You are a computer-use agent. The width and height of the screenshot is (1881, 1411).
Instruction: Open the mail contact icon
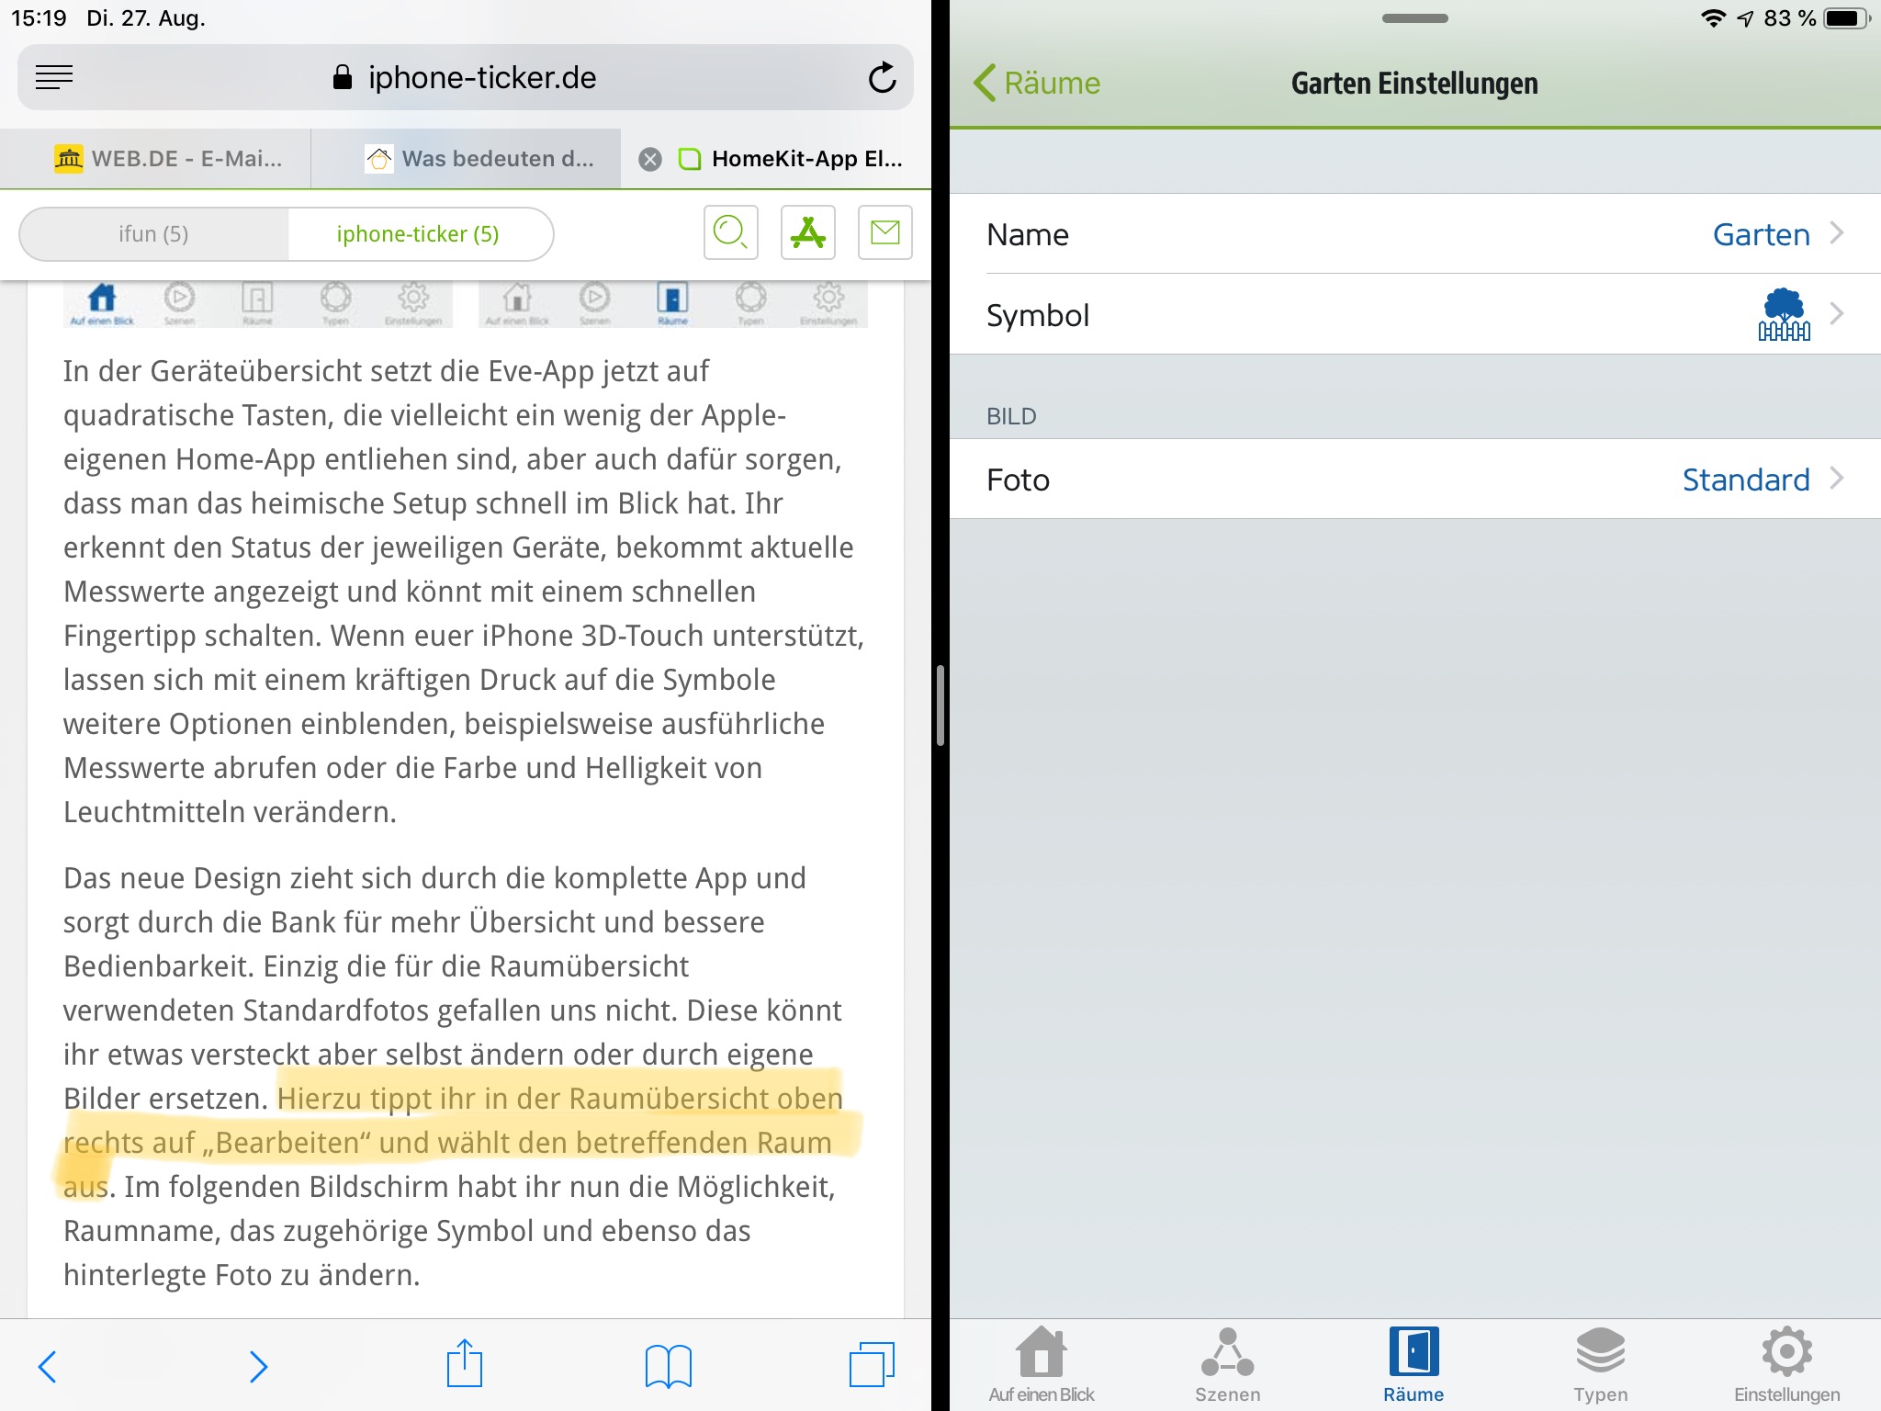pos(885,232)
